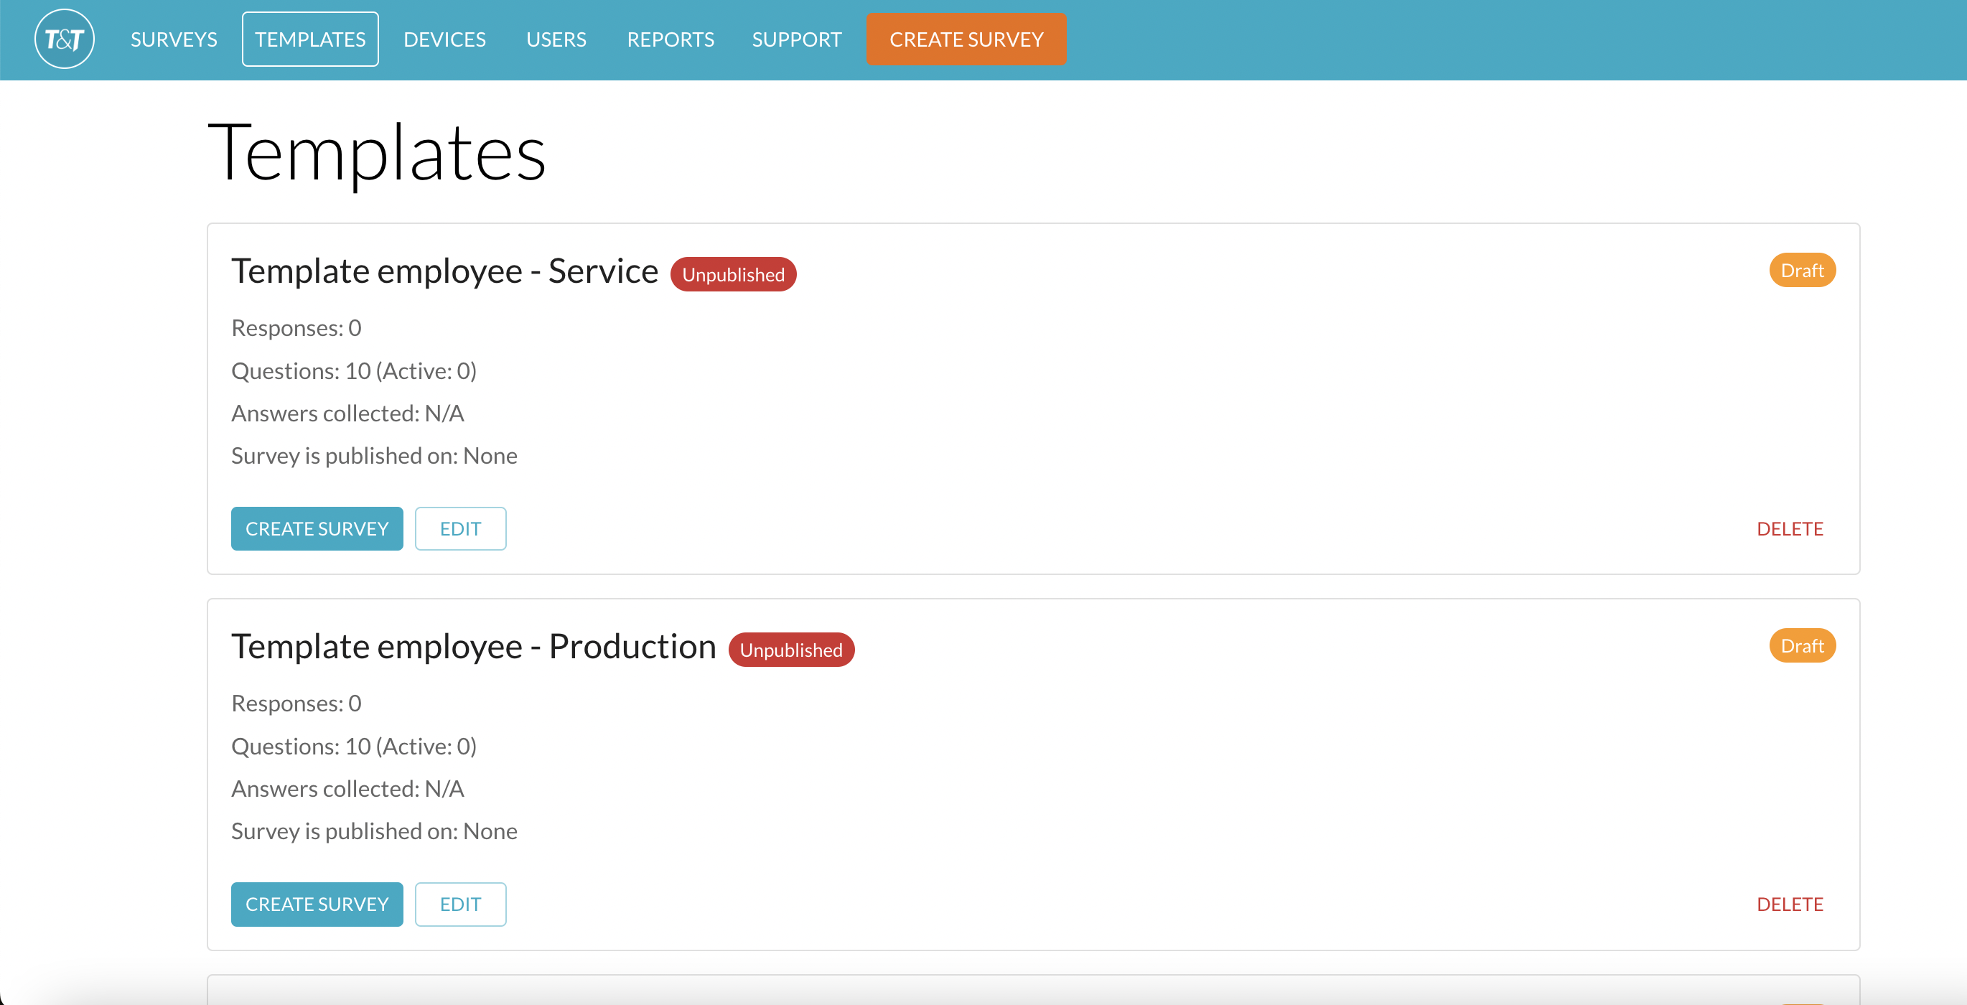The height and width of the screenshot is (1005, 1967).
Task: Edit the Template employee - Production
Action: [460, 904]
